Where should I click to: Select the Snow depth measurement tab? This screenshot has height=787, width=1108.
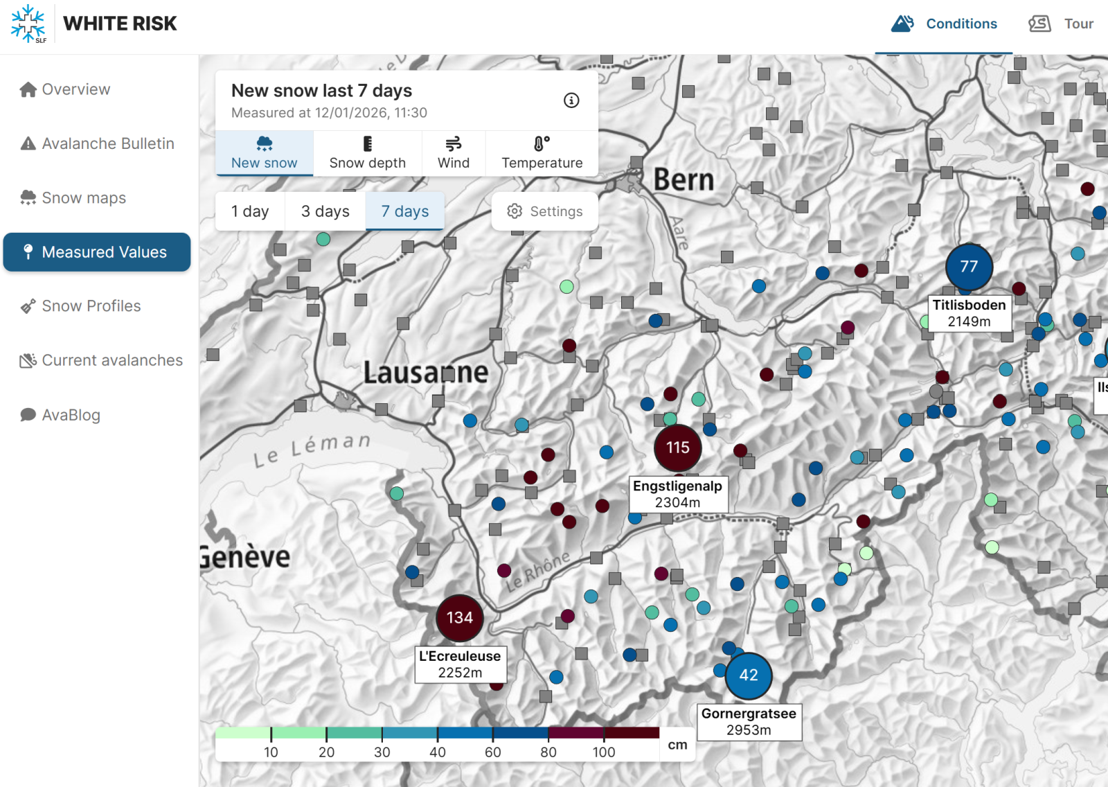coord(367,153)
